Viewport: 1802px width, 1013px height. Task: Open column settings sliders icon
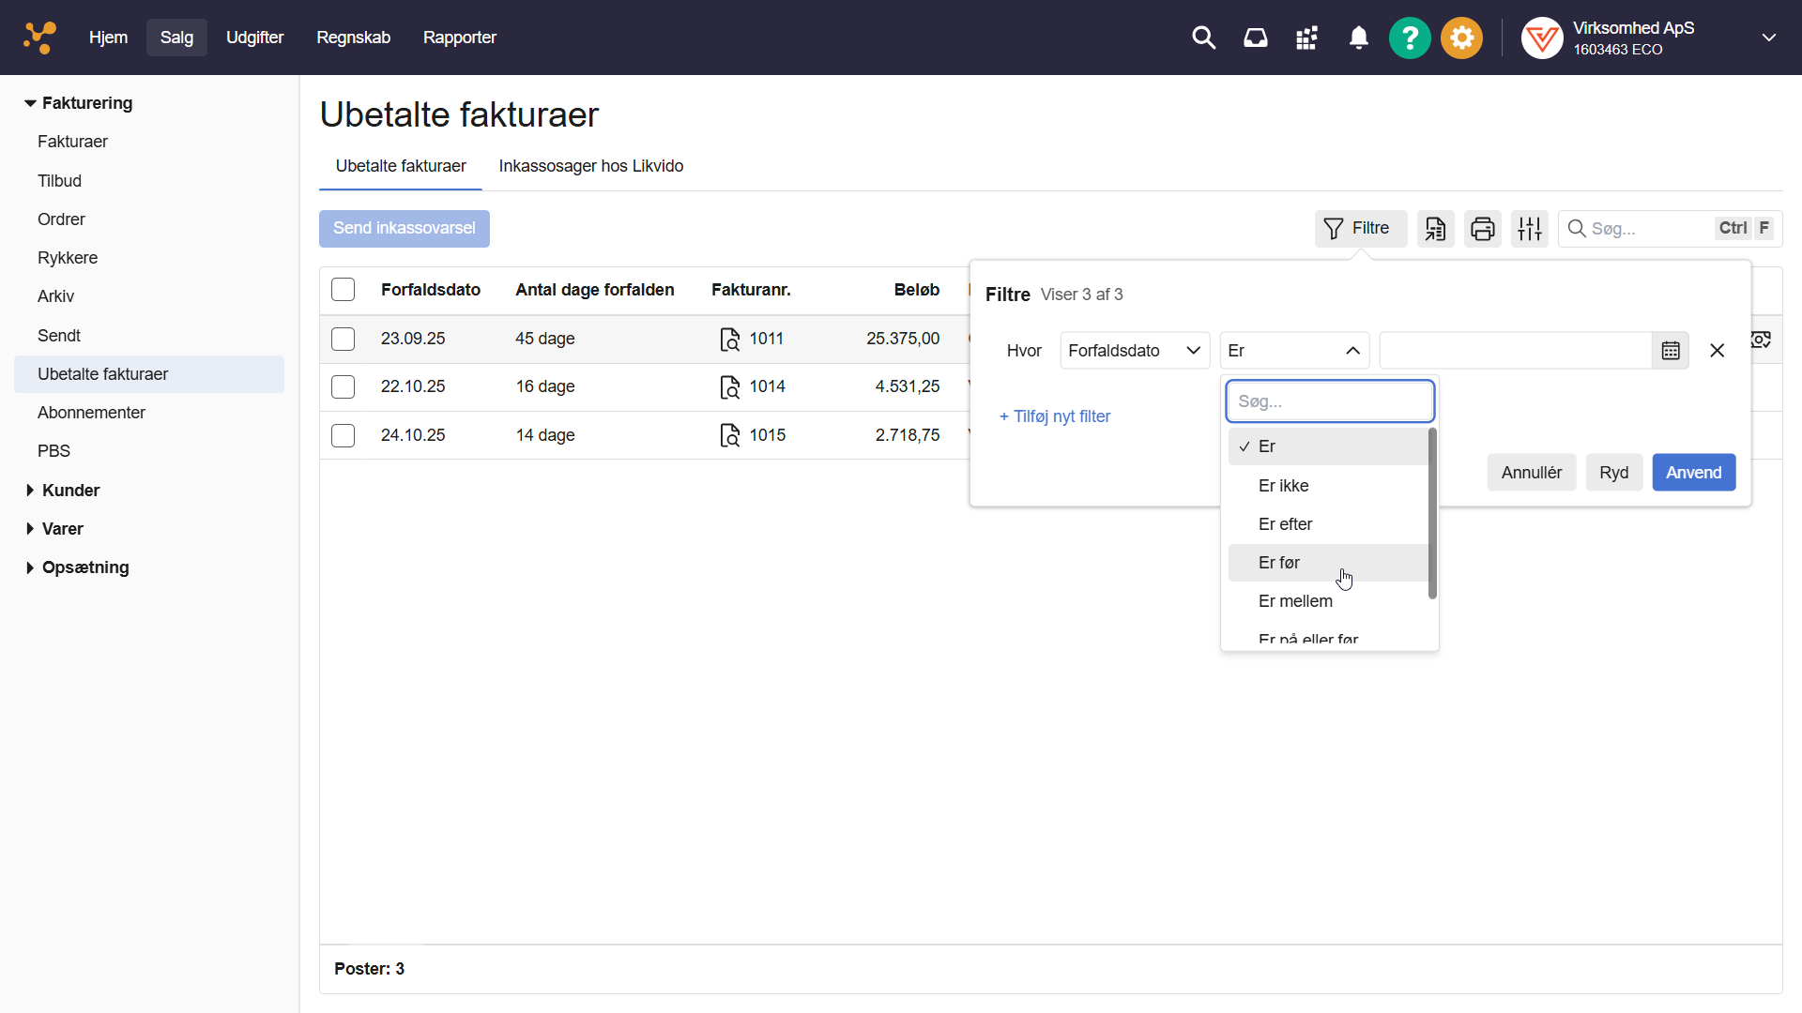1530,229
